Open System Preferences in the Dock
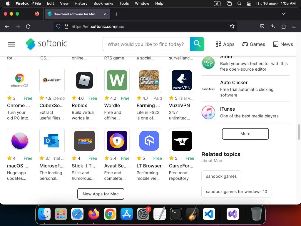This screenshot has width=301, height=226. coord(143,214)
